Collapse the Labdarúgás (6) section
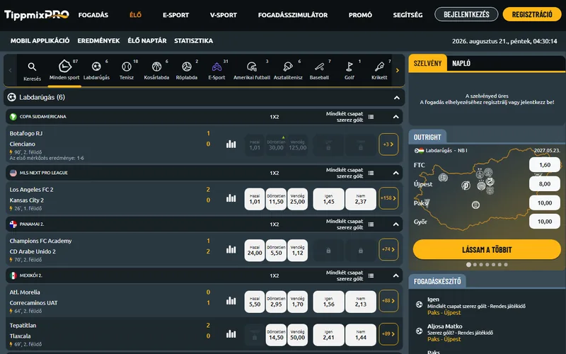Image resolution: width=566 pixels, height=354 pixels. tap(397, 98)
